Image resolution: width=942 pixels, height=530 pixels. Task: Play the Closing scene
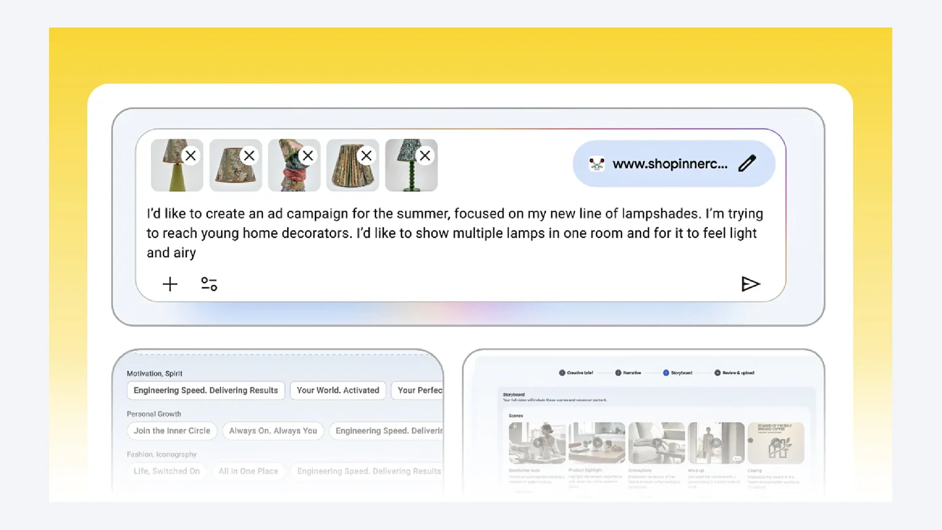776,443
